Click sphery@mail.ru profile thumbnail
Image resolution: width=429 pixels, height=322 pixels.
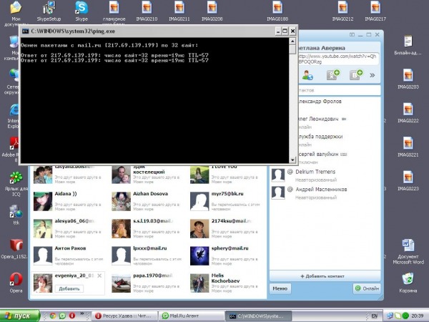point(199,256)
